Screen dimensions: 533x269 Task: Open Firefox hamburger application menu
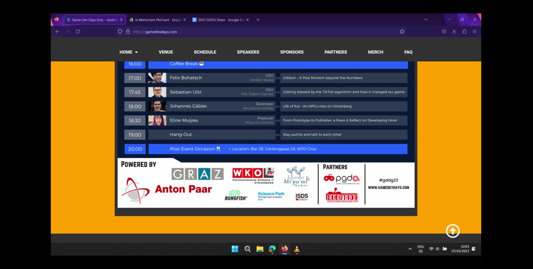pyautogui.click(x=475, y=31)
